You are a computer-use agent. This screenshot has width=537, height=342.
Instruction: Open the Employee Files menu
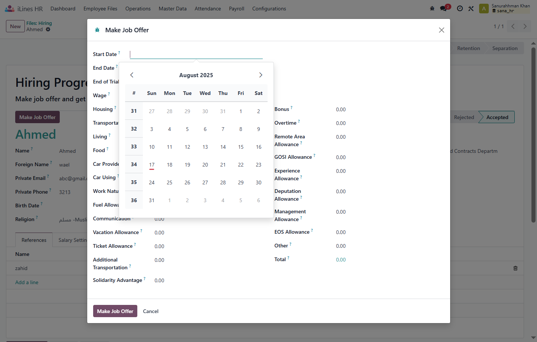point(100,9)
